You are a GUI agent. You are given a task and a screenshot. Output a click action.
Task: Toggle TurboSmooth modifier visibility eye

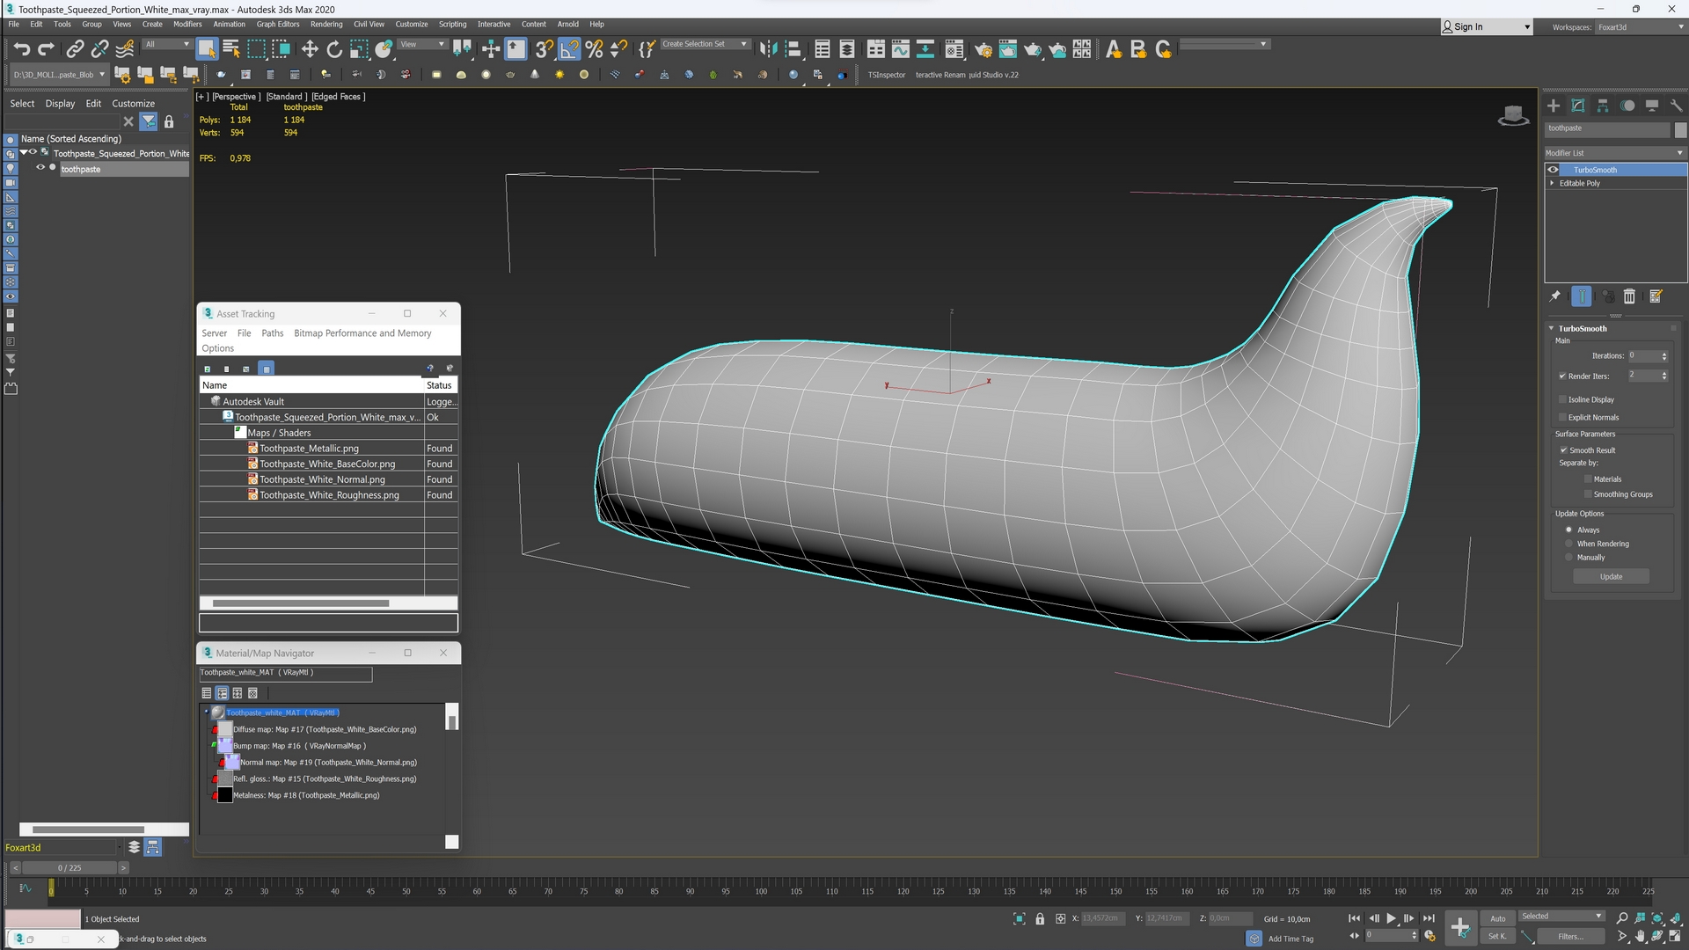click(x=1553, y=170)
